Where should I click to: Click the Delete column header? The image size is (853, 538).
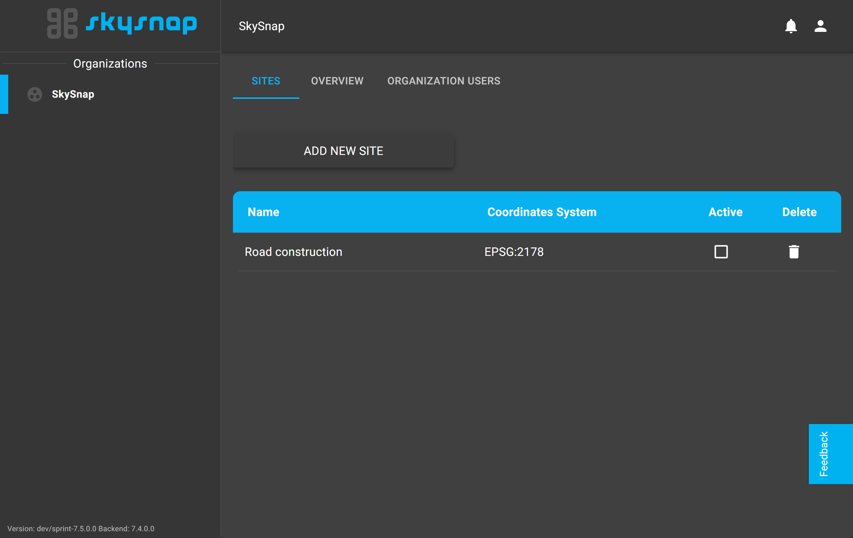[x=799, y=212]
